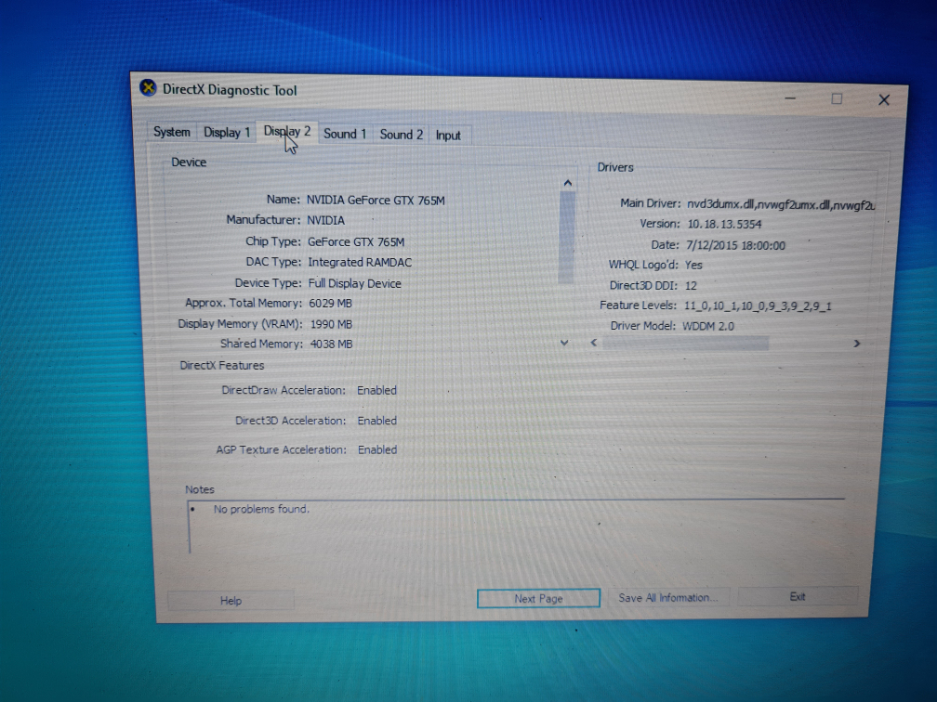Click the Device list vertical scrollbar thumb
Image resolution: width=937 pixels, height=702 pixels.
tap(566, 237)
